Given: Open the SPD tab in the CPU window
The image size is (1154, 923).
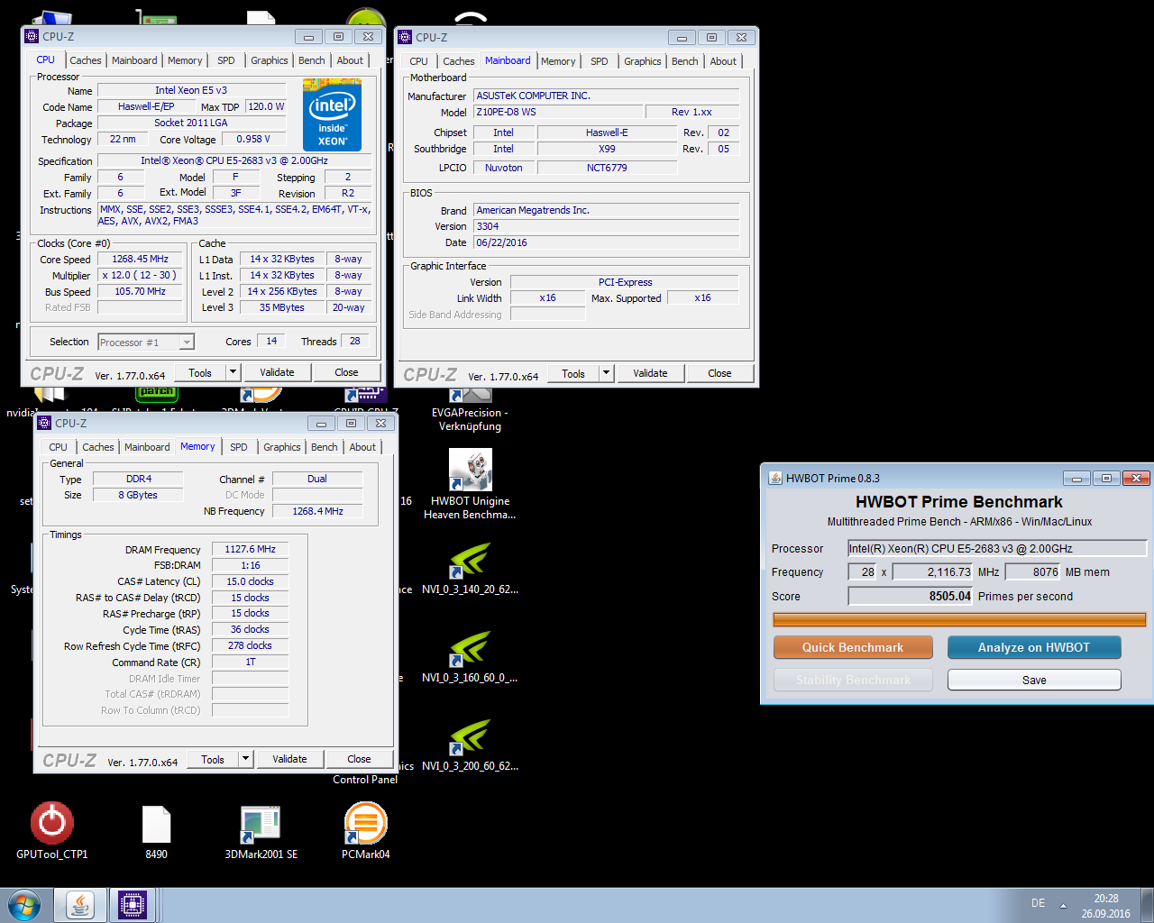Looking at the screenshot, I should [226, 60].
